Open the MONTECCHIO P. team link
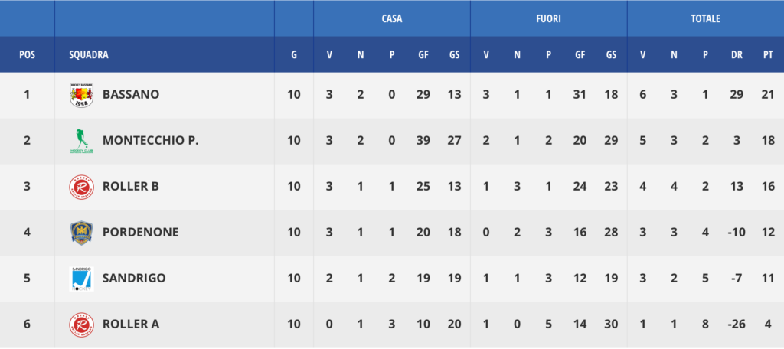This screenshot has width=784, height=349. 150,141
